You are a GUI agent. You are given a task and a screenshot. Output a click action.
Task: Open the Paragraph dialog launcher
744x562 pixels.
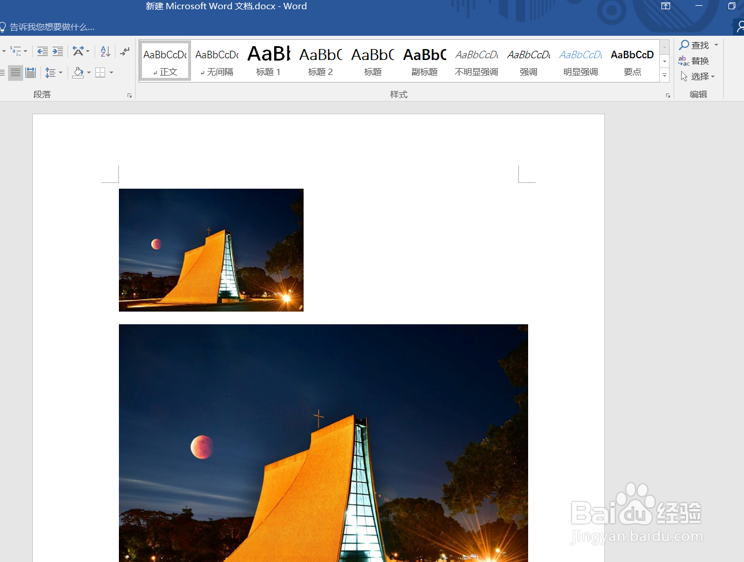tap(129, 95)
